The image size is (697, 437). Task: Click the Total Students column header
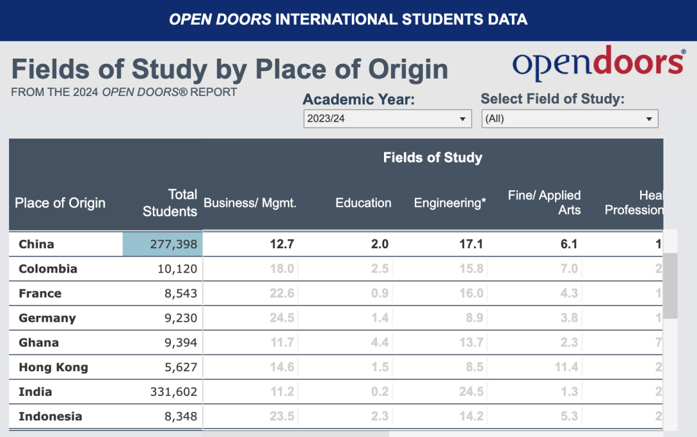tap(169, 203)
